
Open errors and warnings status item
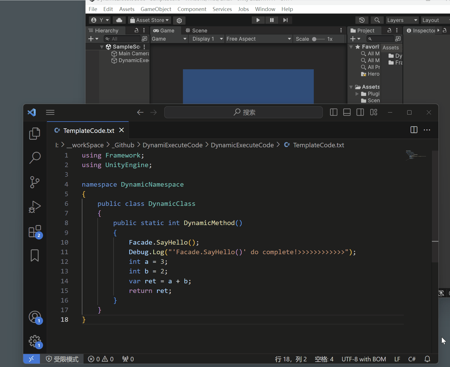(101, 359)
